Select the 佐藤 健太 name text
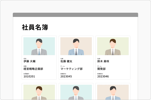151x100 pixels. pos(66,61)
